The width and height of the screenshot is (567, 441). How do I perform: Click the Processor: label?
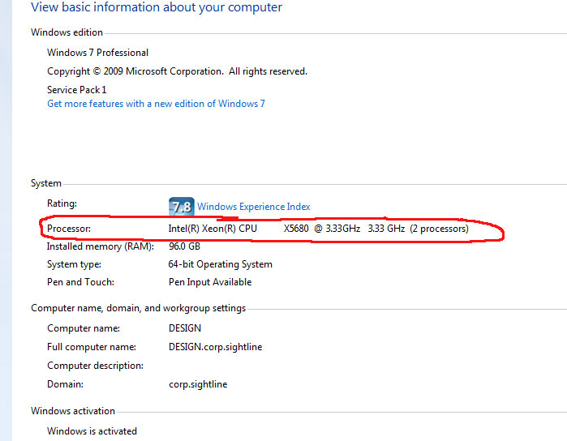pyautogui.click(x=69, y=229)
